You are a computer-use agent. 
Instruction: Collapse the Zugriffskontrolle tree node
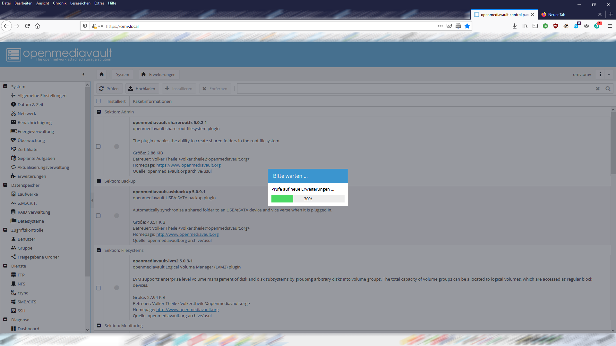(x=5, y=230)
